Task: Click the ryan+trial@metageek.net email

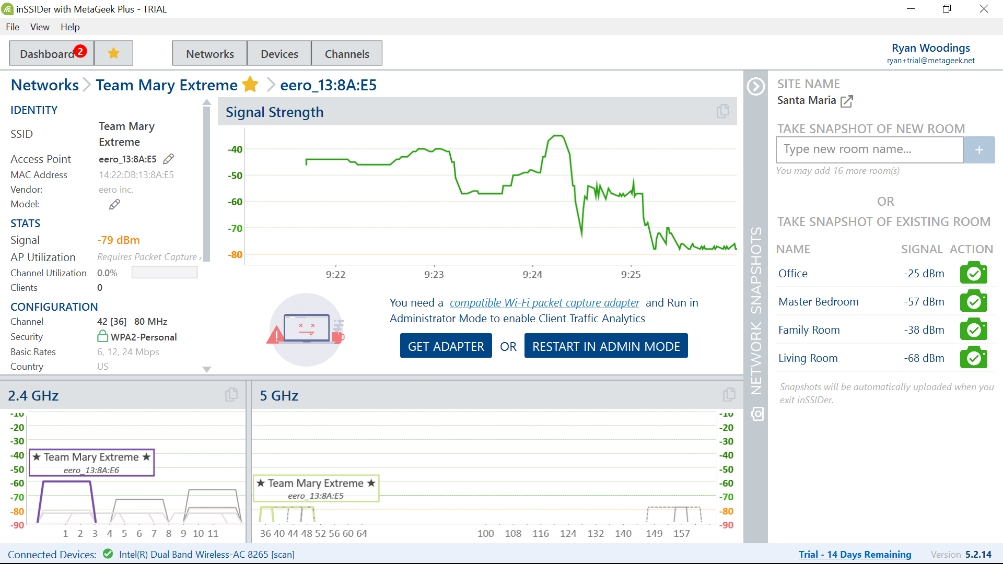Action: tap(931, 61)
